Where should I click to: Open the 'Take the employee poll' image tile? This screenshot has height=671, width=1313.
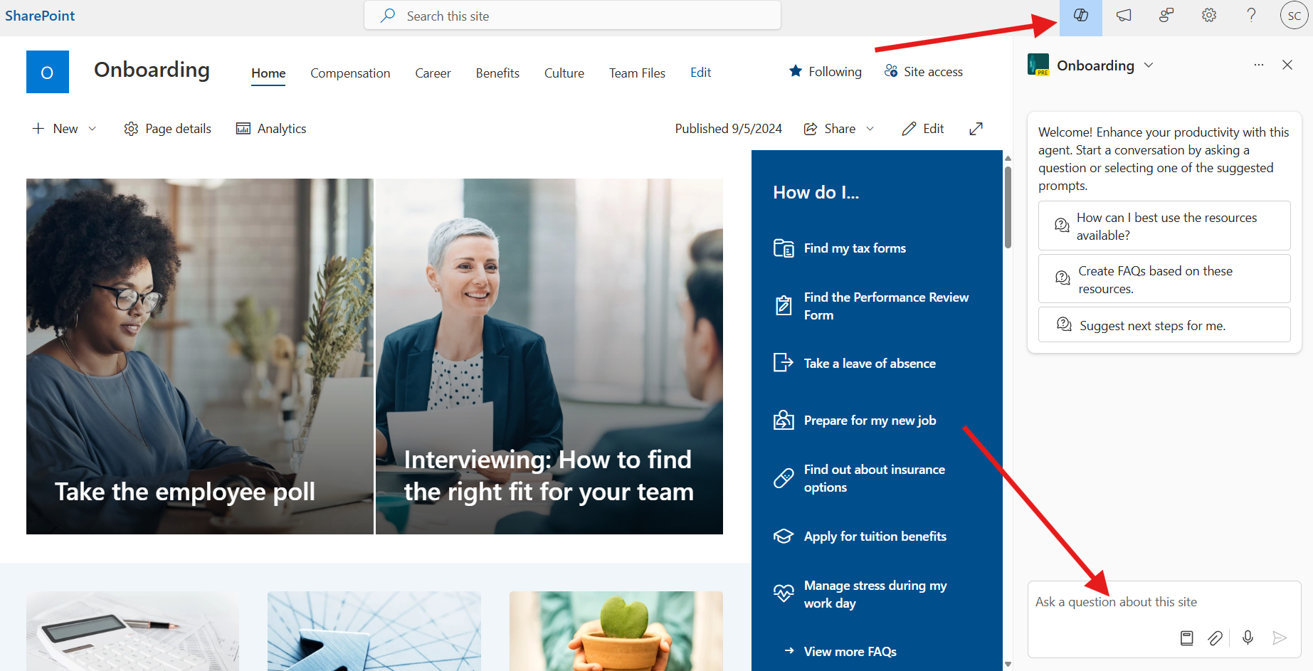[x=200, y=356]
